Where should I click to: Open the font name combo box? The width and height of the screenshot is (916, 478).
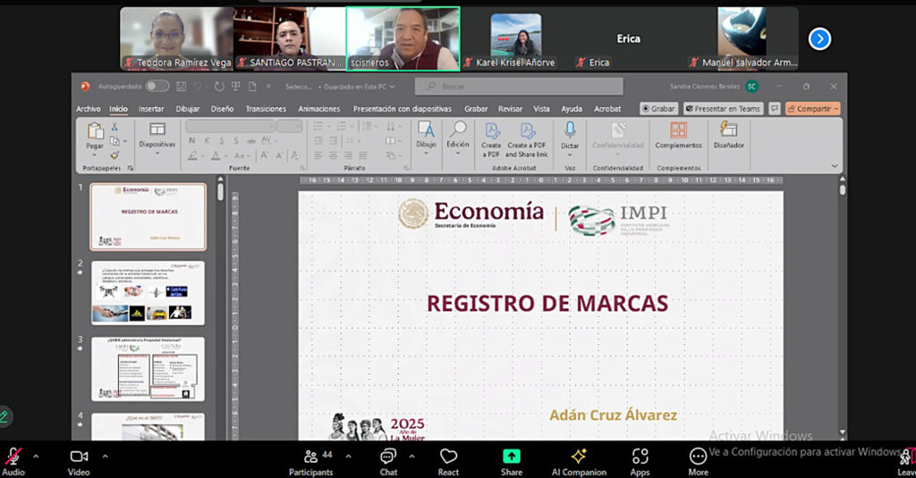click(x=230, y=126)
